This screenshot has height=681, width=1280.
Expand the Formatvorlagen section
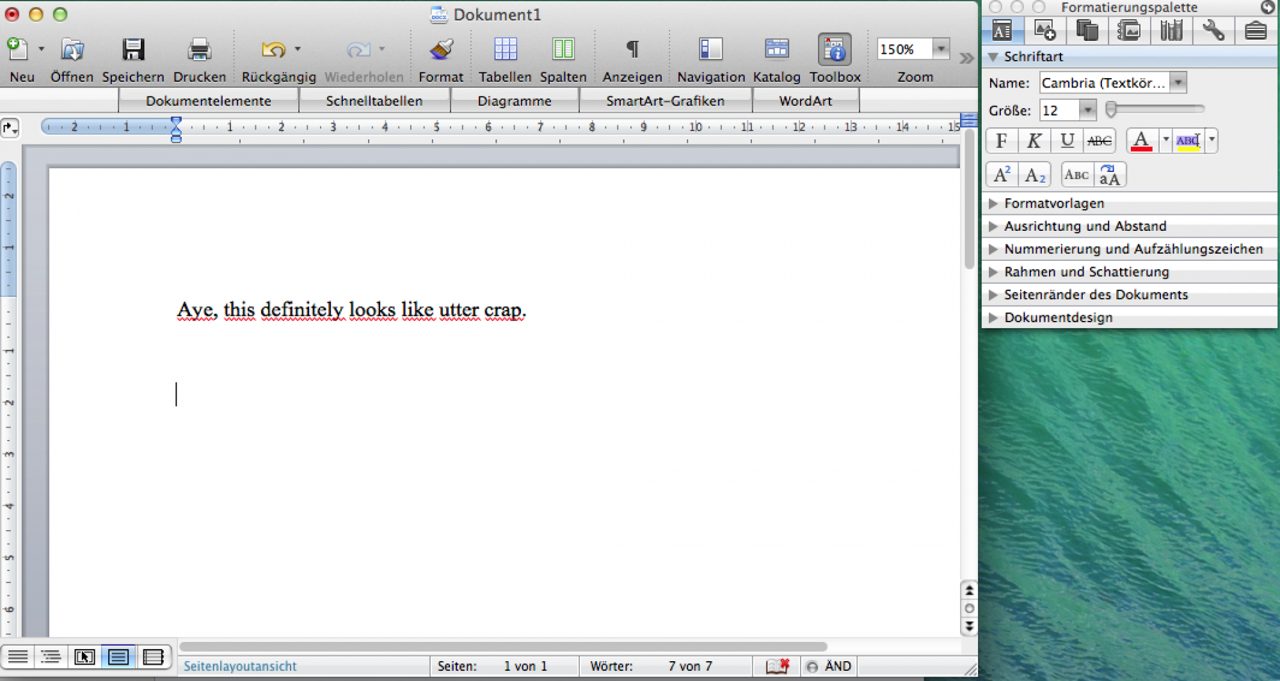(993, 203)
